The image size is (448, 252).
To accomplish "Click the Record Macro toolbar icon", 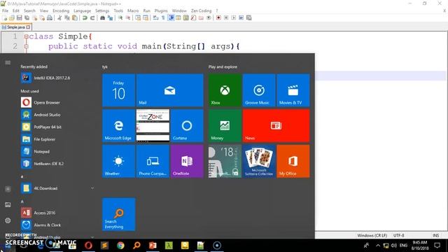I will (218, 17).
